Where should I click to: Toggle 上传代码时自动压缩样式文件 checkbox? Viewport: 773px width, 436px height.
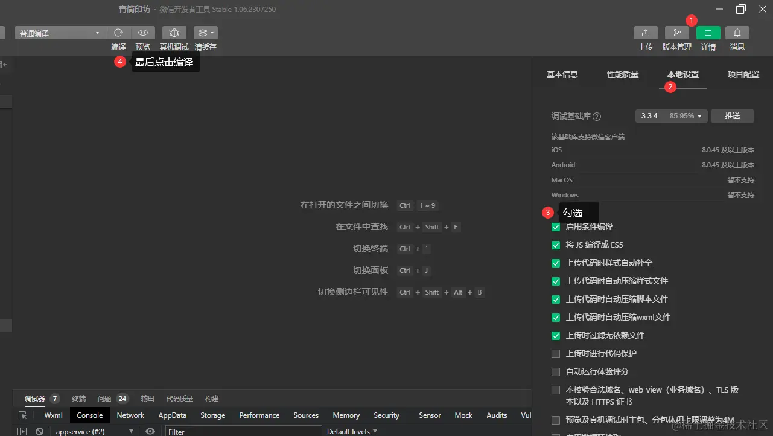click(x=556, y=281)
